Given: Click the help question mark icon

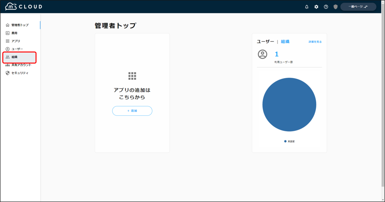Looking at the screenshot, I should tap(326, 6).
